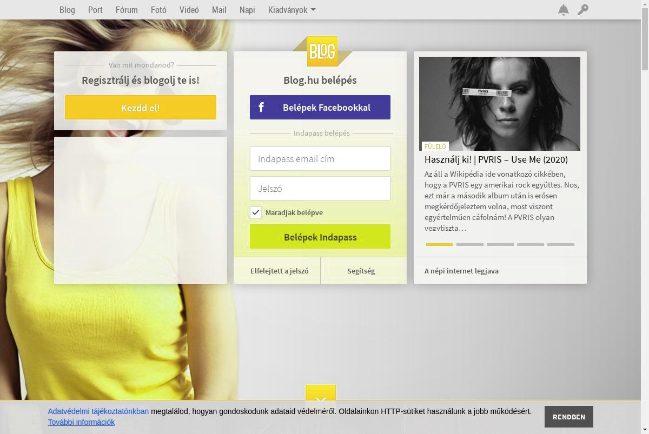Open Használj ki! PVRIS article title
Image resolution: width=649 pixels, height=434 pixels.
tap(496, 159)
